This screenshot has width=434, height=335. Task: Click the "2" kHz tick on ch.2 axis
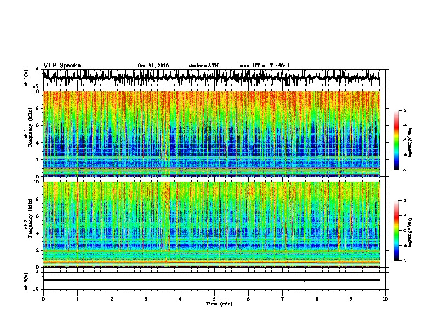tap(38, 250)
